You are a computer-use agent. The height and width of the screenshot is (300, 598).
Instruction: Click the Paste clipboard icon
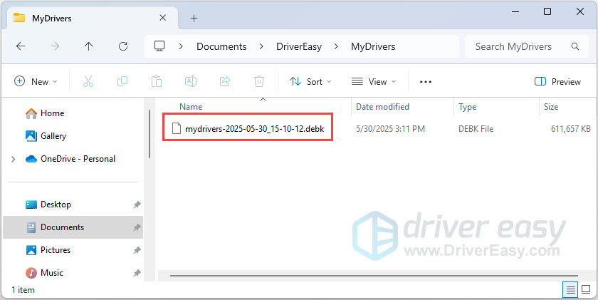[x=157, y=82]
